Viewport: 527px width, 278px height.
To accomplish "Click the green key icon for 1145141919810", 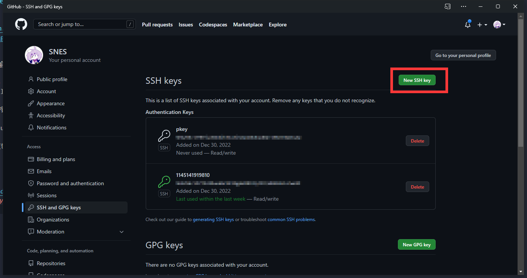I will pos(164,181).
